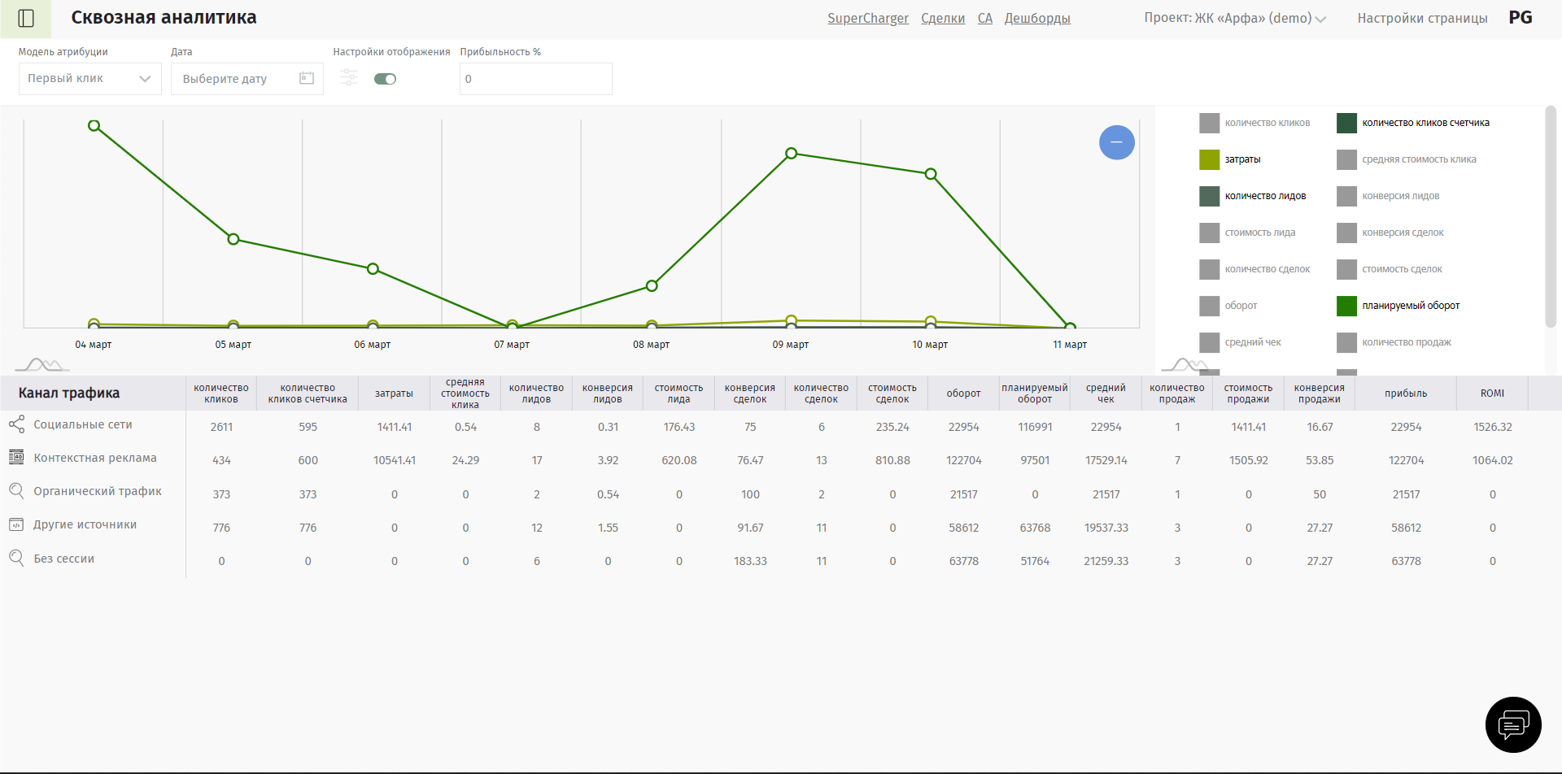Click the legend panel vertical scrollbar
Screen dimensions: 1562x774
click(1551, 217)
